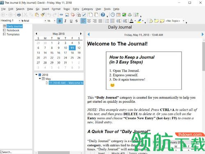Image resolution: width=205 pixels, height=154 pixels.
Task: Open the Tools menu
Action: (107, 9)
